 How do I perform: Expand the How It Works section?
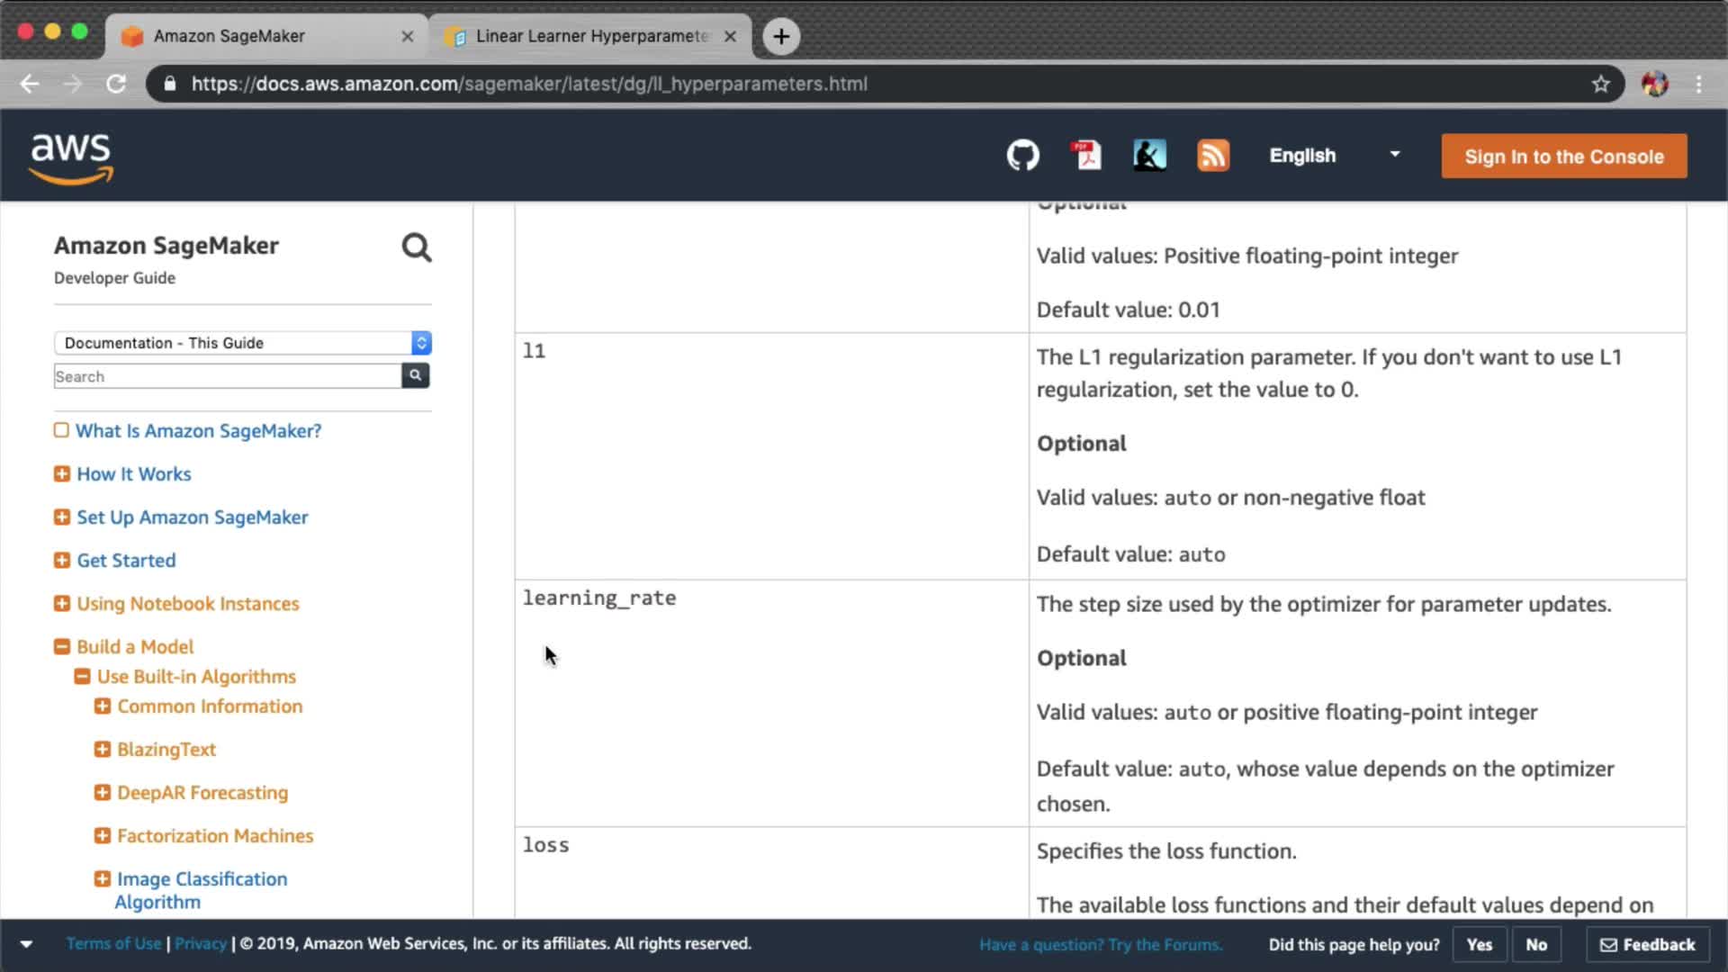(62, 473)
